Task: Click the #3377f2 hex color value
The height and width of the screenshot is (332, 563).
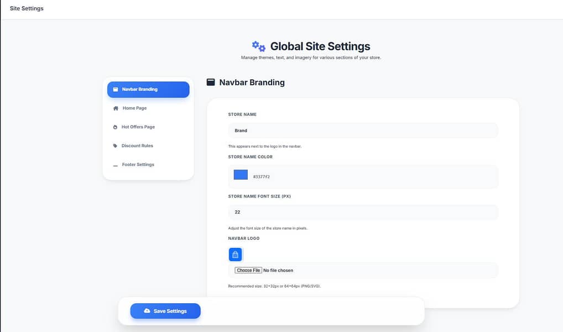Action: (x=262, y=177)
